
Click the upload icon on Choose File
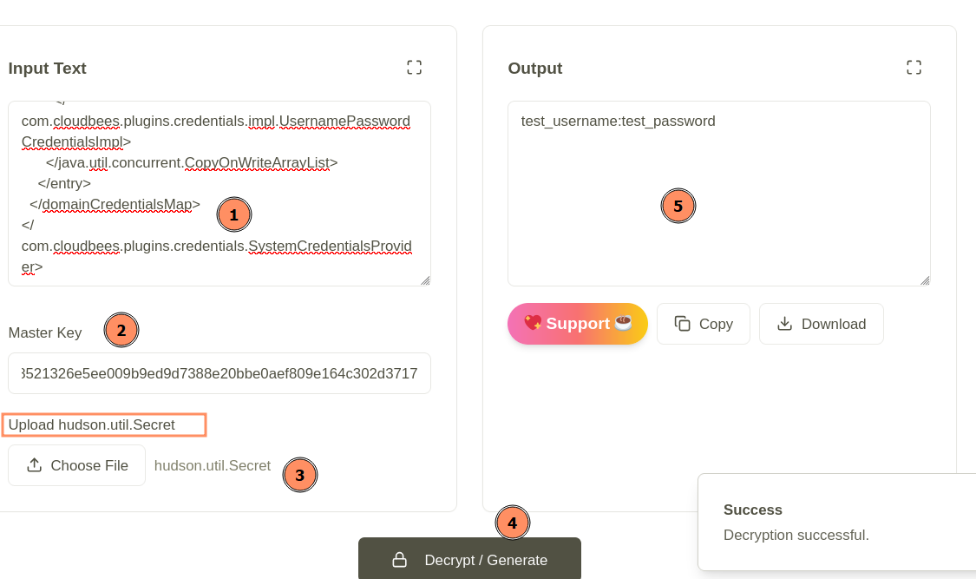33,464
